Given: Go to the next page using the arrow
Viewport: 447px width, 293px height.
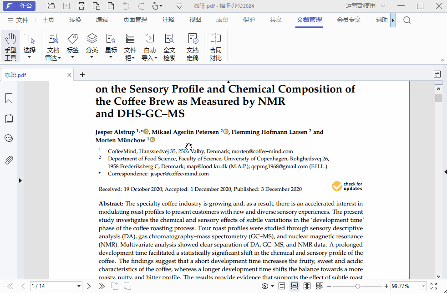Looking at the screenshot, I should pyautogui.click(x=89, y=286).
